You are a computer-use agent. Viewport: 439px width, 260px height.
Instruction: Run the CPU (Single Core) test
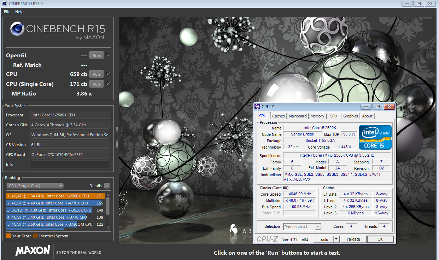(96, 84)
